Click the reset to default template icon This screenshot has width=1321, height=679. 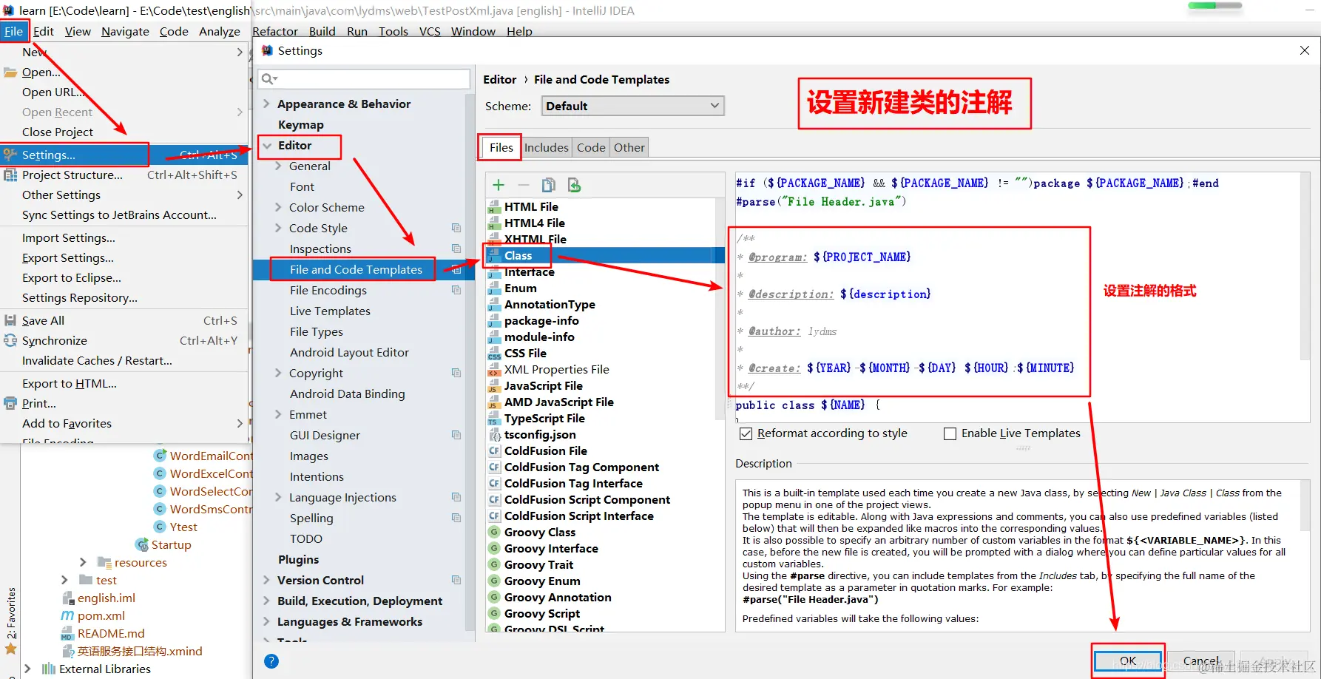574,185
